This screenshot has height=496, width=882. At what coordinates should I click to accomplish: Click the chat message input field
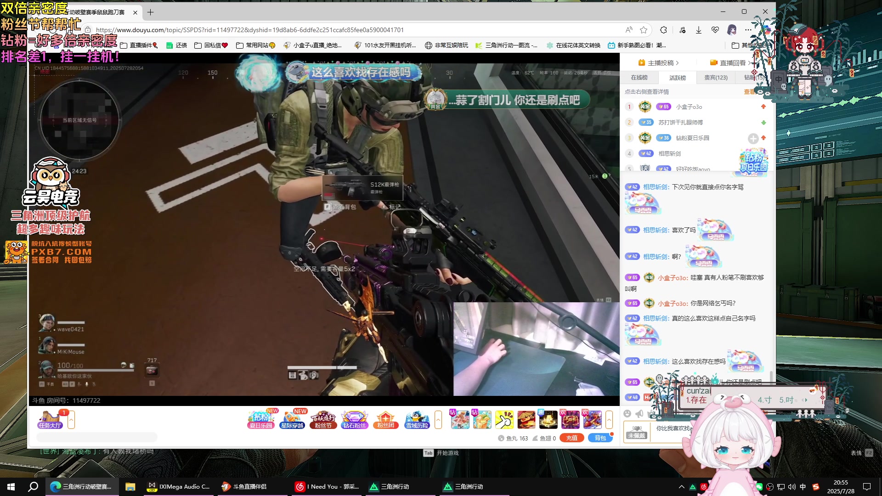tap(673, 432)
